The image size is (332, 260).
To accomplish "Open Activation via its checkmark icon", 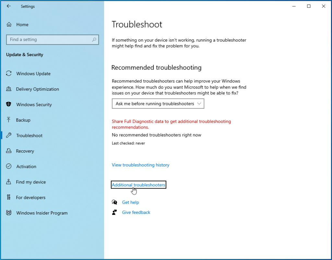I will [x=9, y=167].
